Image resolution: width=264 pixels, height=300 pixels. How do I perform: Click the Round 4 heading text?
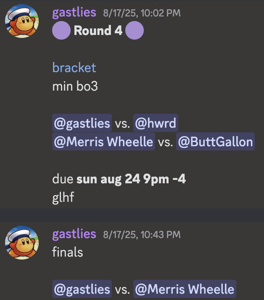click(98, 30)
